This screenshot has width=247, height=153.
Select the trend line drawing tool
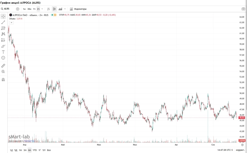3,22
